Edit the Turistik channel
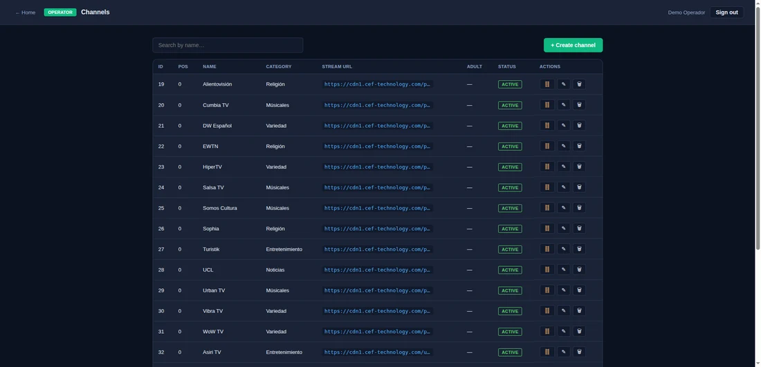This screenshot has width=761, height=367. (563, 249)
